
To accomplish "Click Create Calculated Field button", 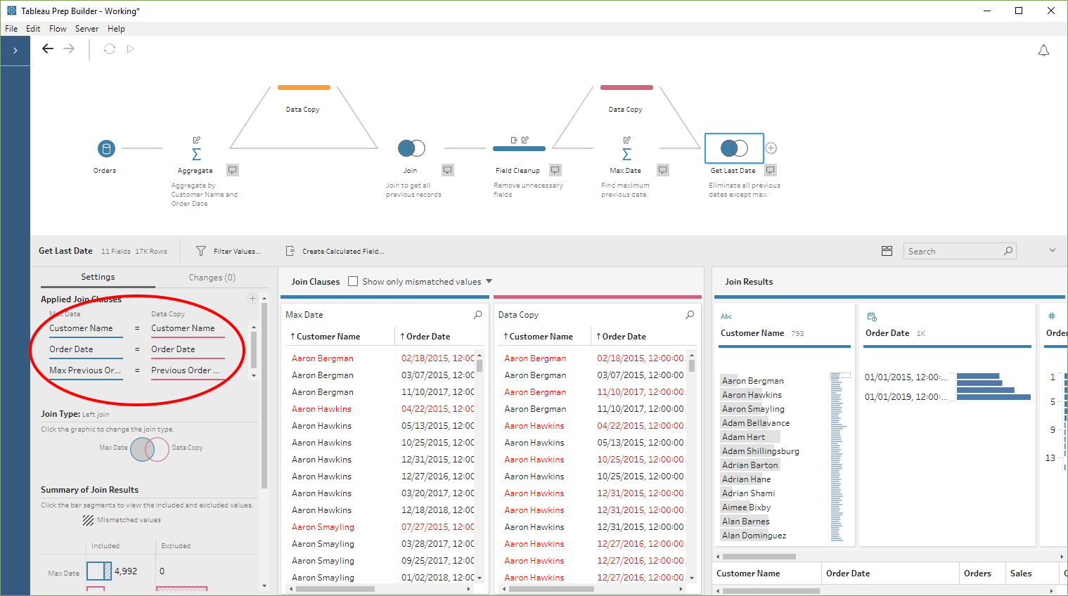I will pos(335,251).
